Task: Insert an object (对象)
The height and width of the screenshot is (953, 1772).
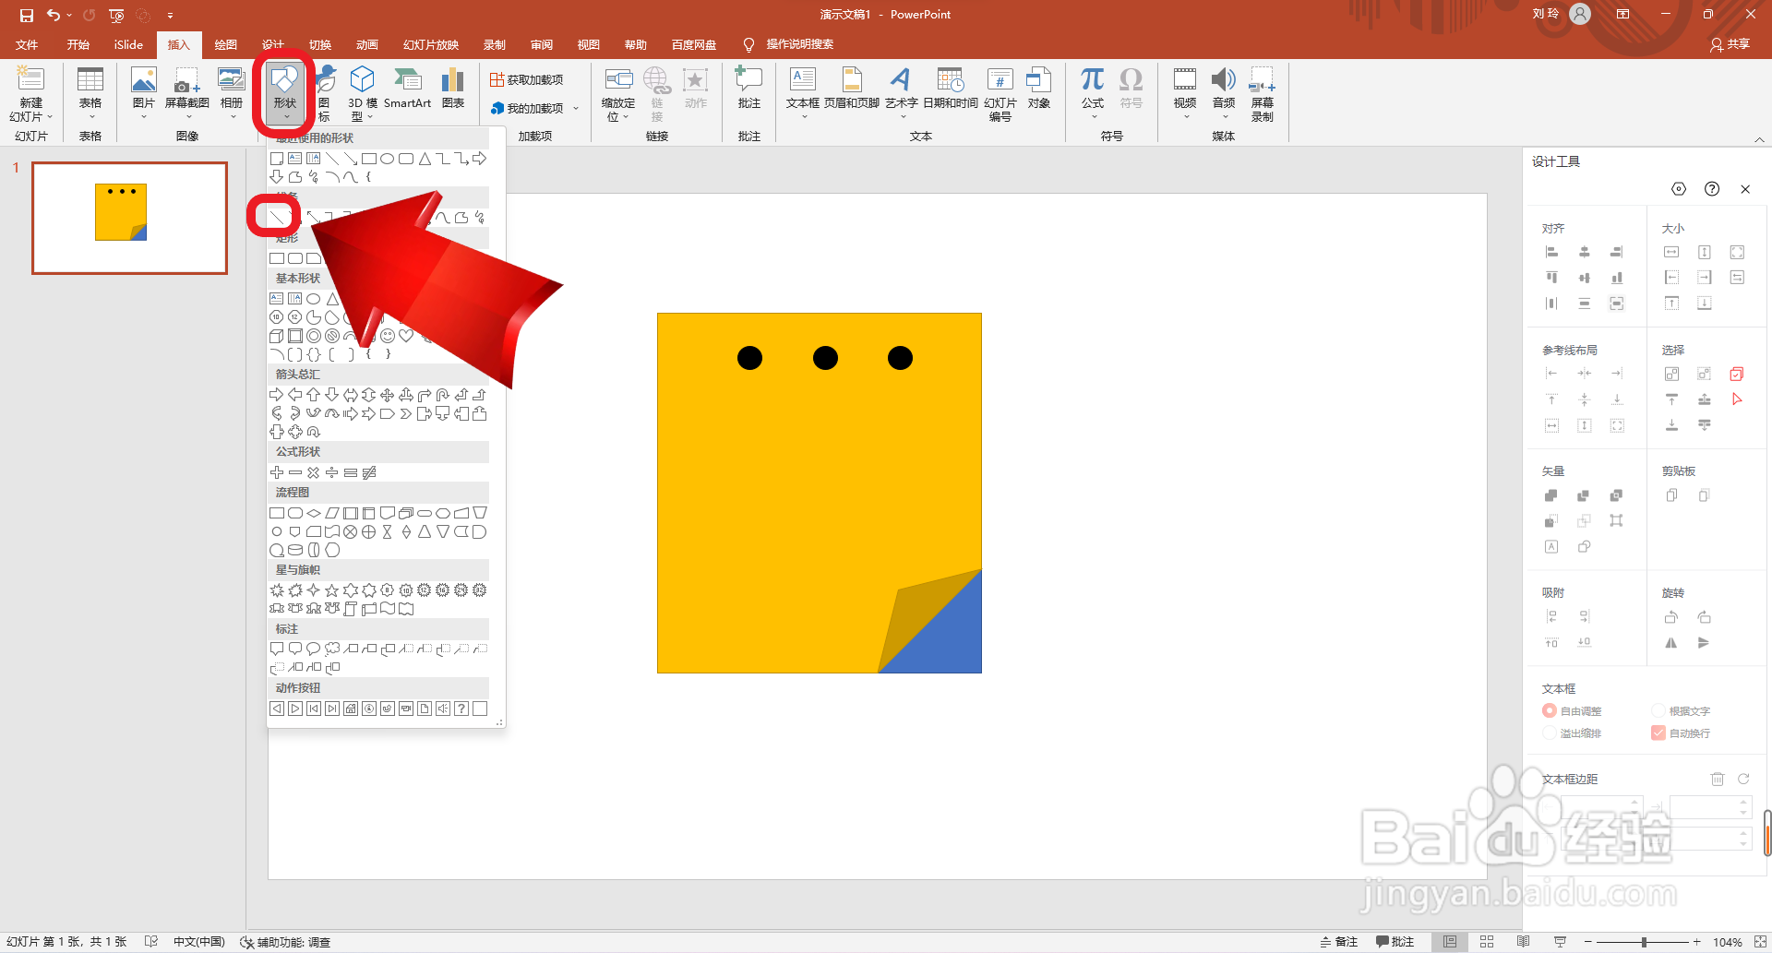Action: click(x=1039, y=90)
